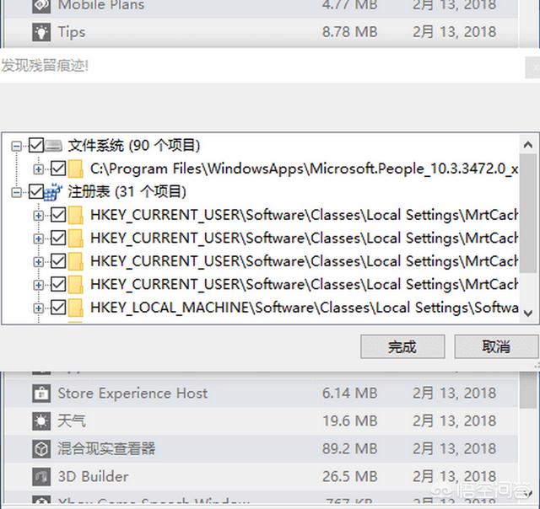Click the tree scroll-down arrow
Image resolution: width=540 pixels, height=509 pixels.
[x=528, y=313]
